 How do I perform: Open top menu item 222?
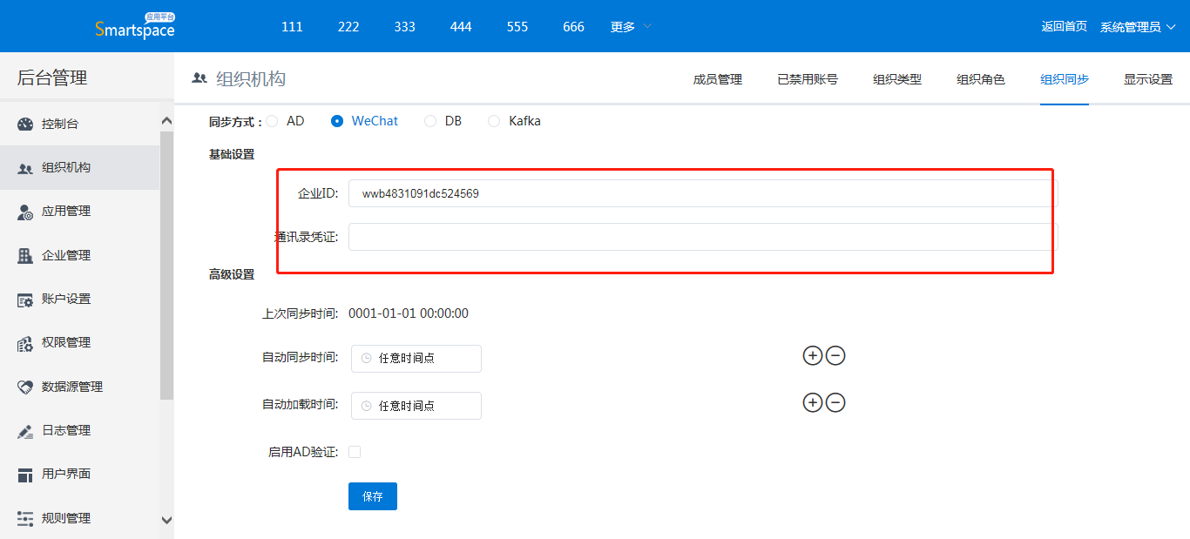(348, 27)
